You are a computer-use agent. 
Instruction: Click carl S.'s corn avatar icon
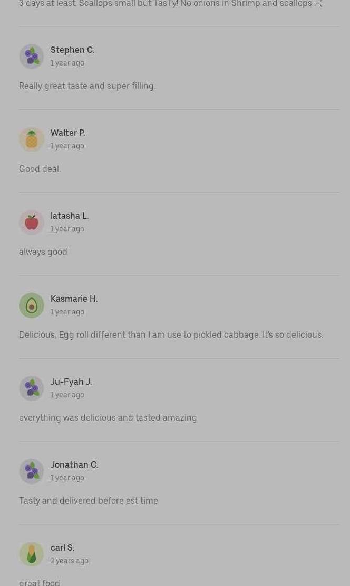[32, 554]
